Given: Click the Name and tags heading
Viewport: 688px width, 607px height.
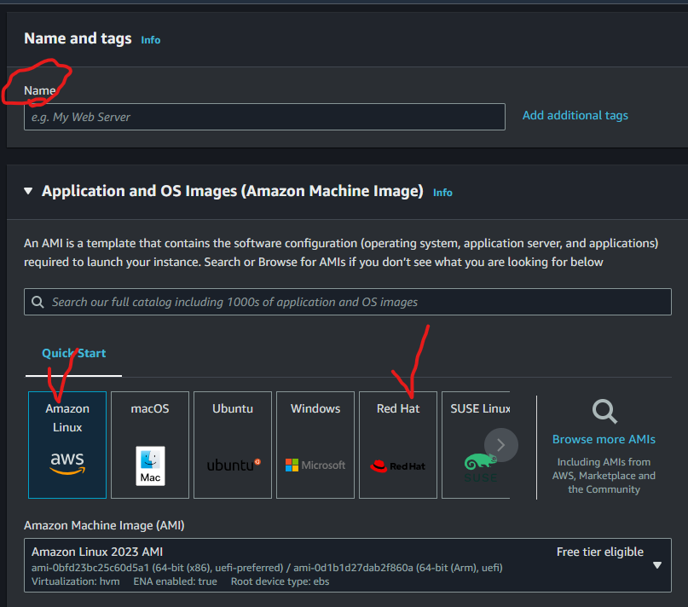Looking at the screenshot, I should [78, 38].
